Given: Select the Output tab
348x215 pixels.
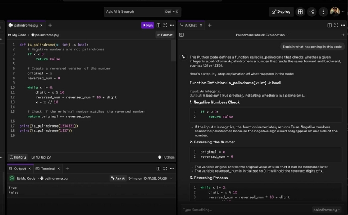Looking at the screenshot, I should point(20,169).
